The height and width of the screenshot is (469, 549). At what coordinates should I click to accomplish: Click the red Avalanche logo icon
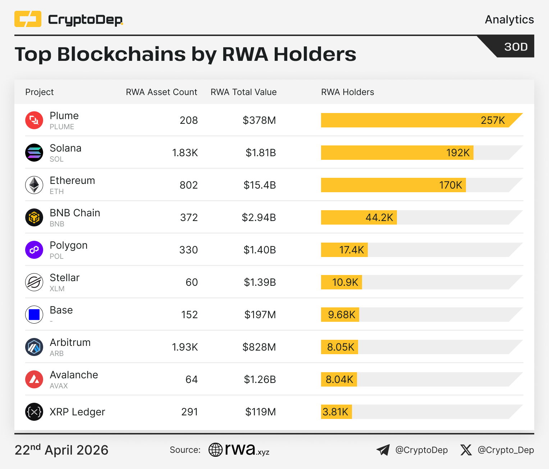coord(34,379)
